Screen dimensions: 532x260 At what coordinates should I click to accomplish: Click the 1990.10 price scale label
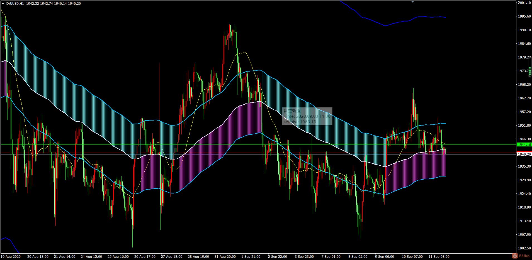point(524,30)
